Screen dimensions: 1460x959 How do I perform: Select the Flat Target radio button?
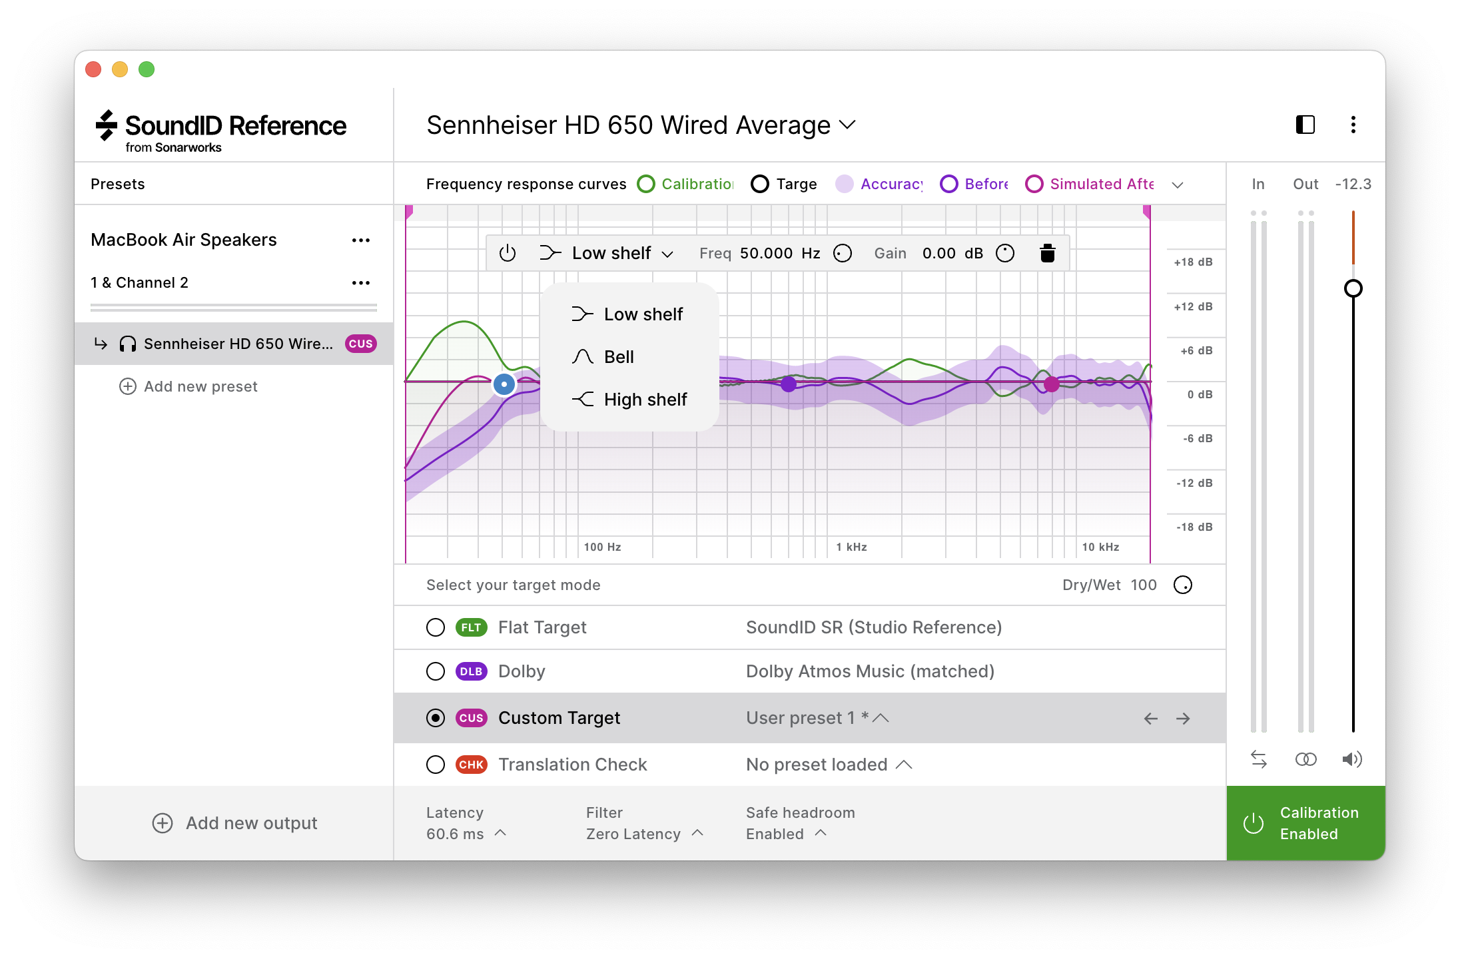pyautogui.click(x=436, y=627)
